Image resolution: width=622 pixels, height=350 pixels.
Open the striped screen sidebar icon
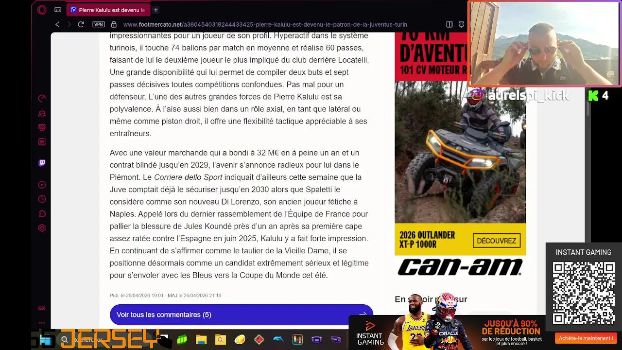click(x=42, y=127)
